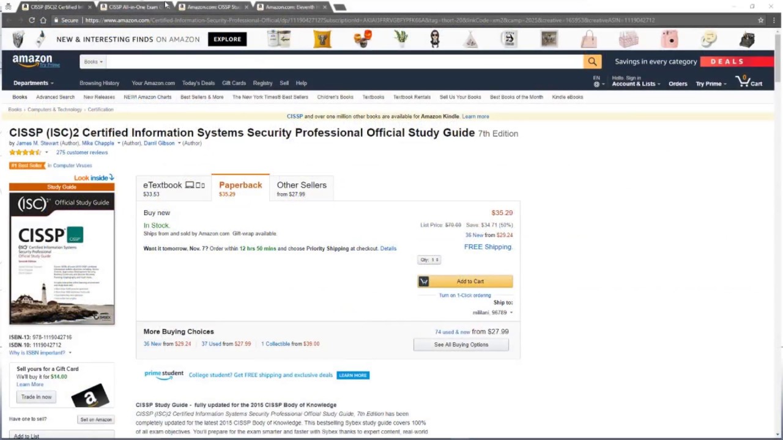Open the shopping cart
This screenshot has height=440, width=783.
pos(749,82)
